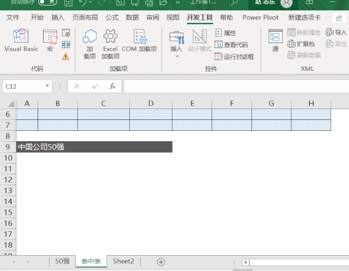Add a new sheet with plus icon
The height and width of the screenshot is (271, 349).
click(161, 262)
